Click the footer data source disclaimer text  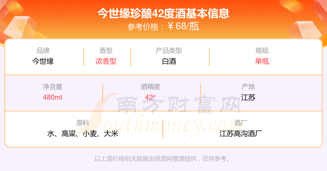pos(163,159)
